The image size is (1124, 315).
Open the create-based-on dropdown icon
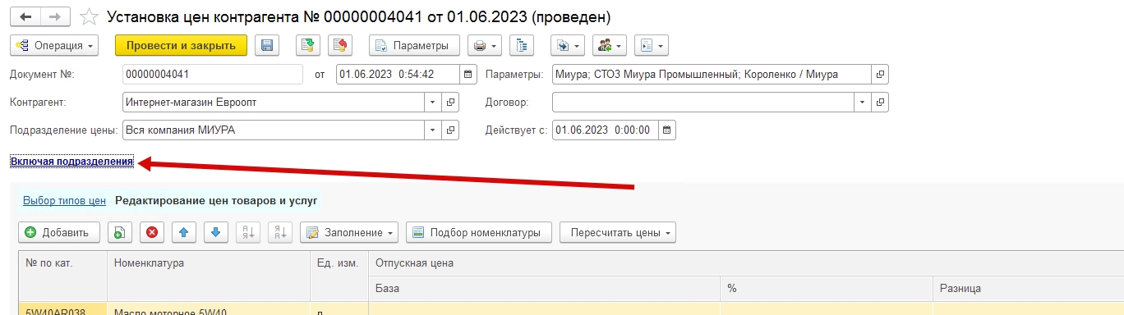coord(567,46)
